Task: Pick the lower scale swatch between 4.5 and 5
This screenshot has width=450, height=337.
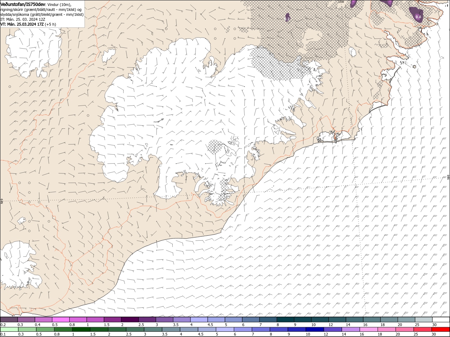Action: click(207, 329)
